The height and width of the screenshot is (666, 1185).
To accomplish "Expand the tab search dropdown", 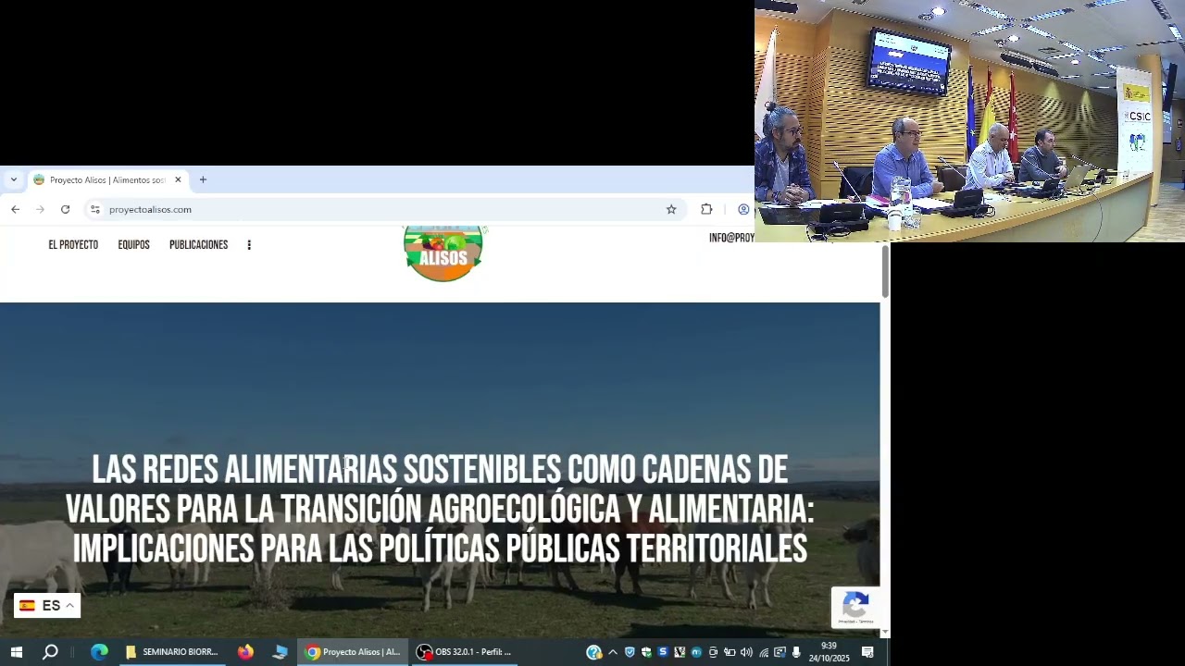I will 13,179.
